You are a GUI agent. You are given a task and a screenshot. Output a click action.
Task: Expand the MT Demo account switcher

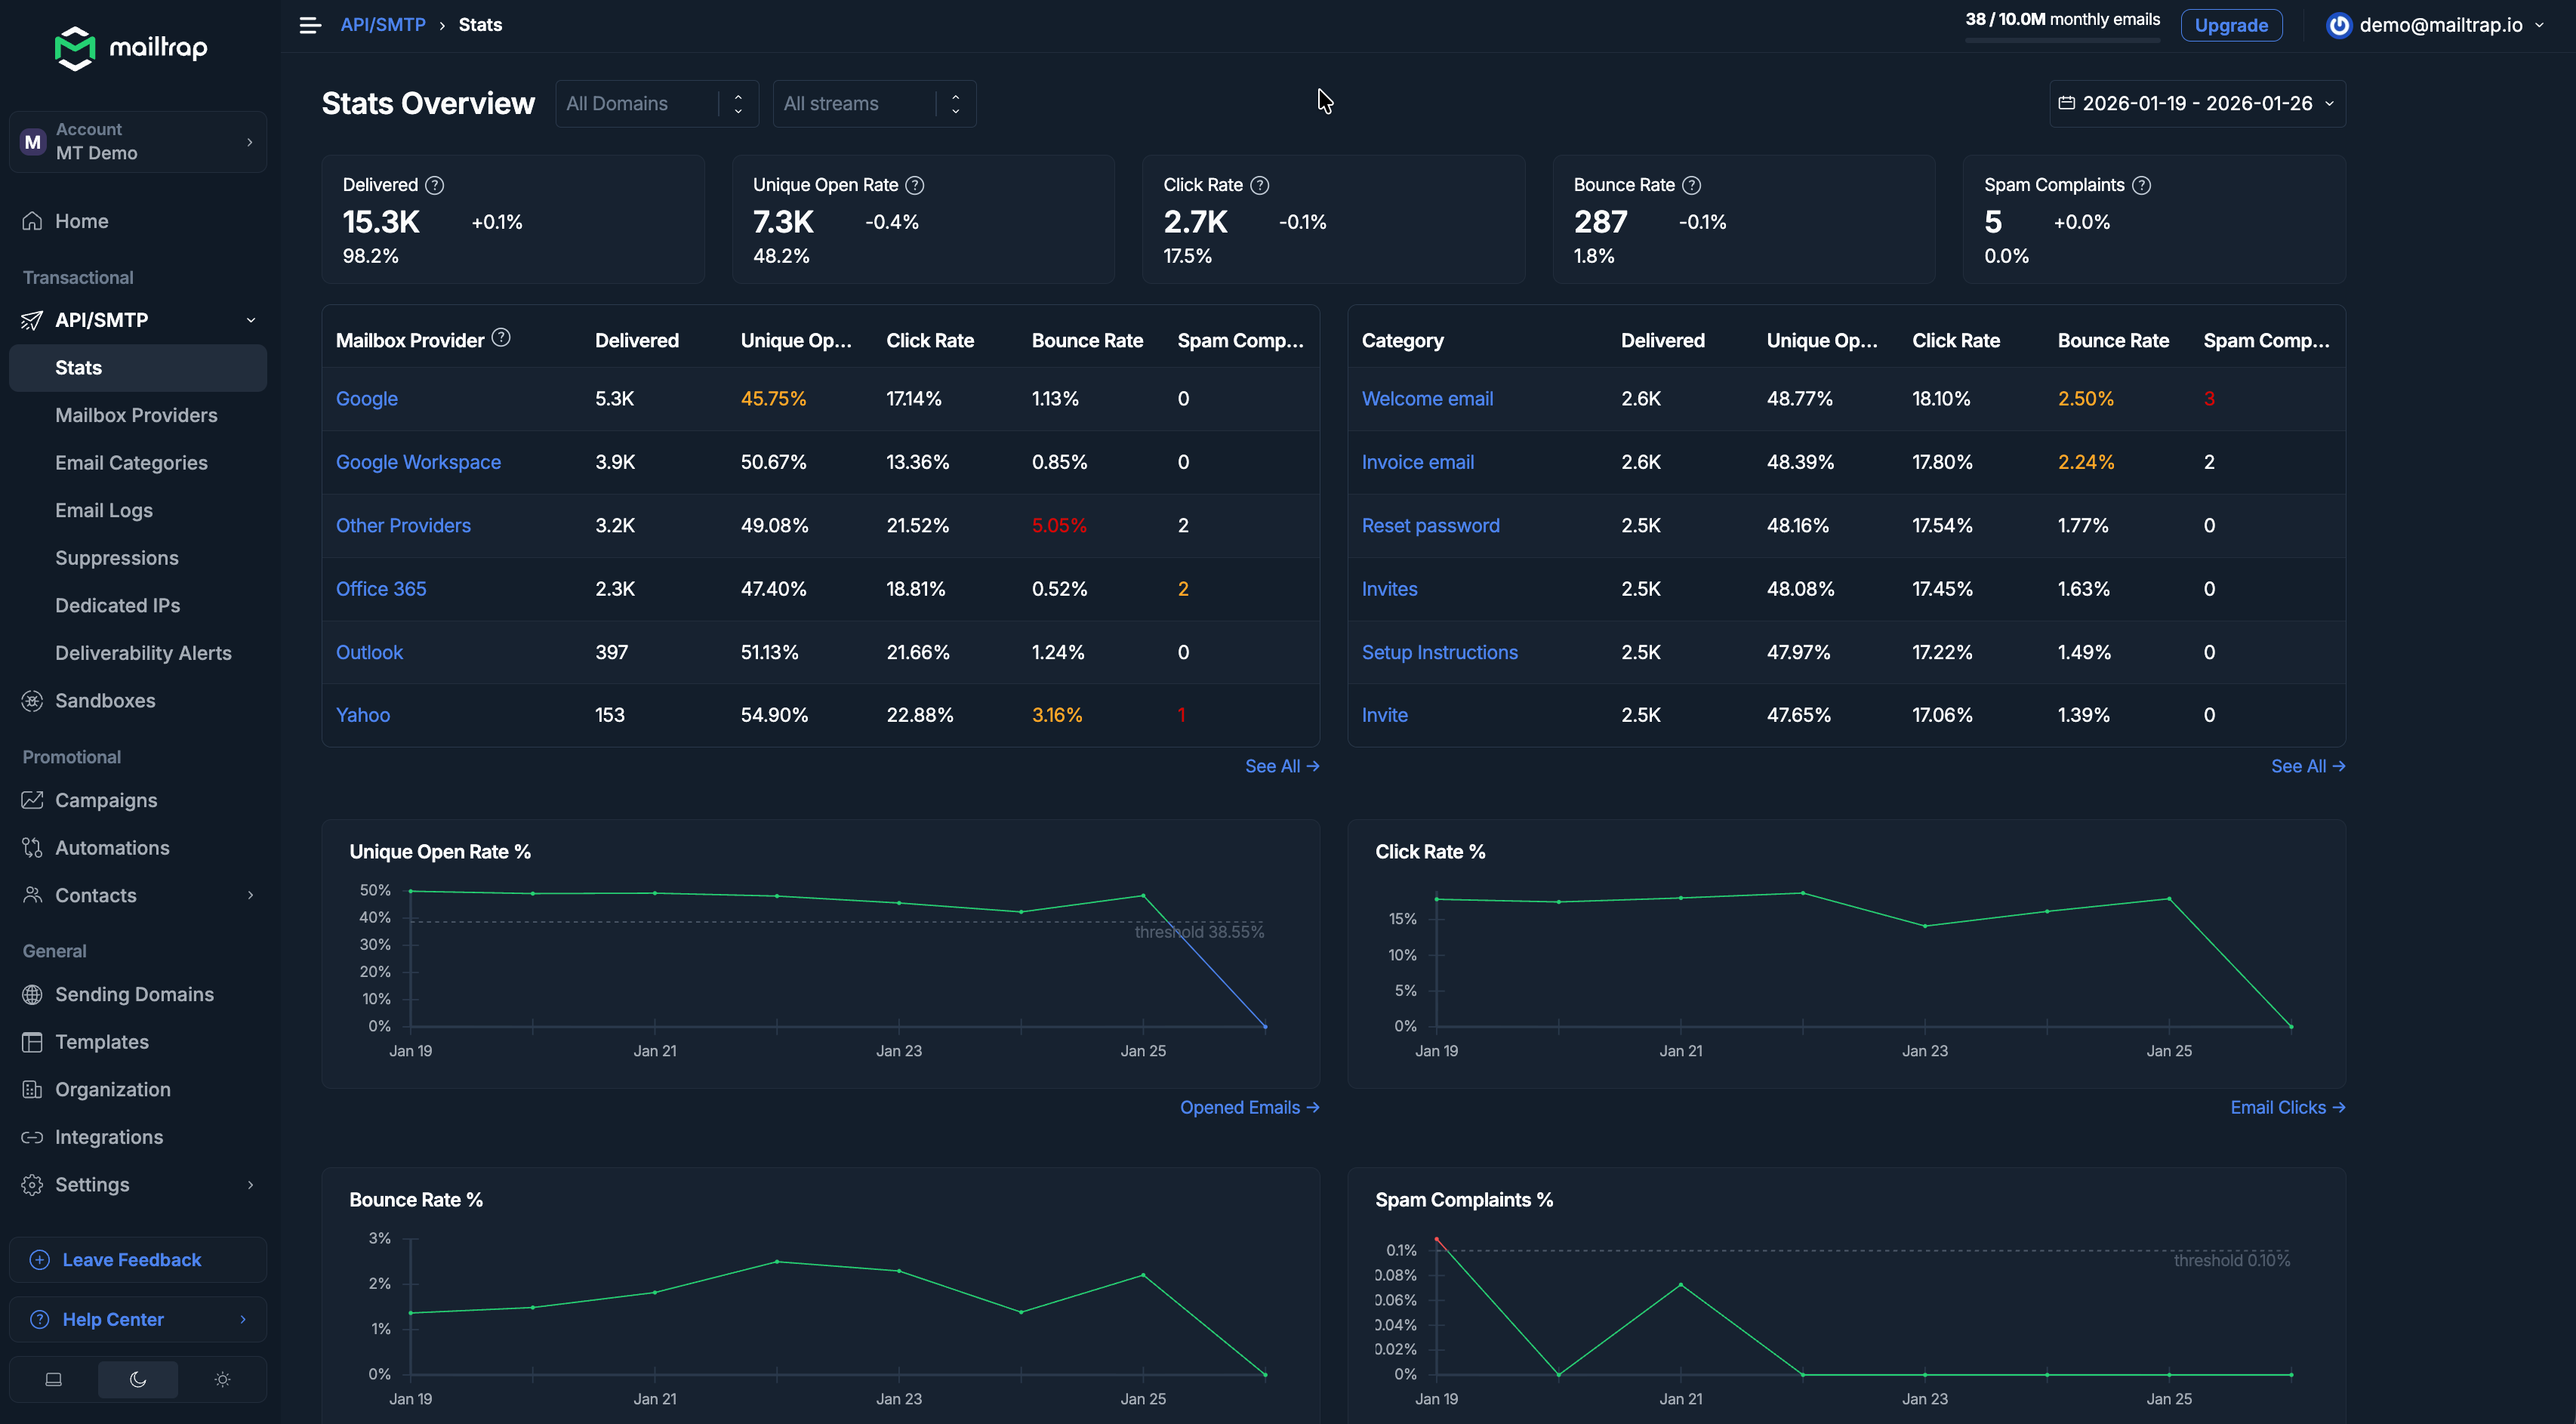pos(138,141)
